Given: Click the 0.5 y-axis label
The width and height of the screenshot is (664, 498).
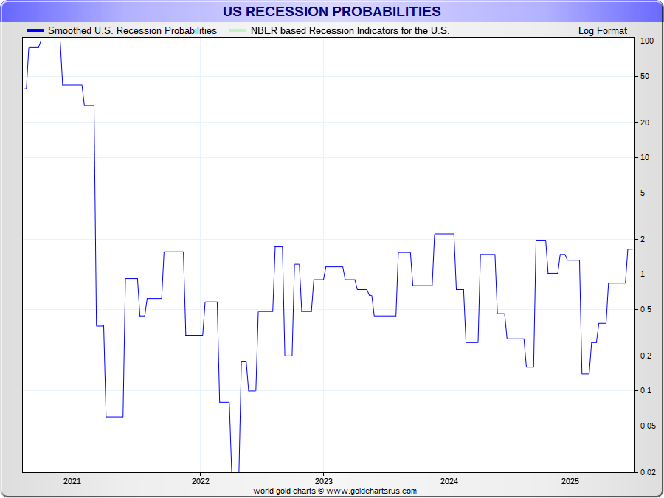Looking at the screenshot, I should [x=646, y=309].
